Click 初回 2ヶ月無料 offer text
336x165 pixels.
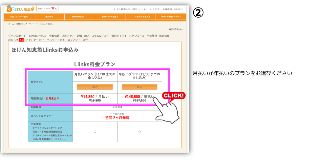(117, 118)
